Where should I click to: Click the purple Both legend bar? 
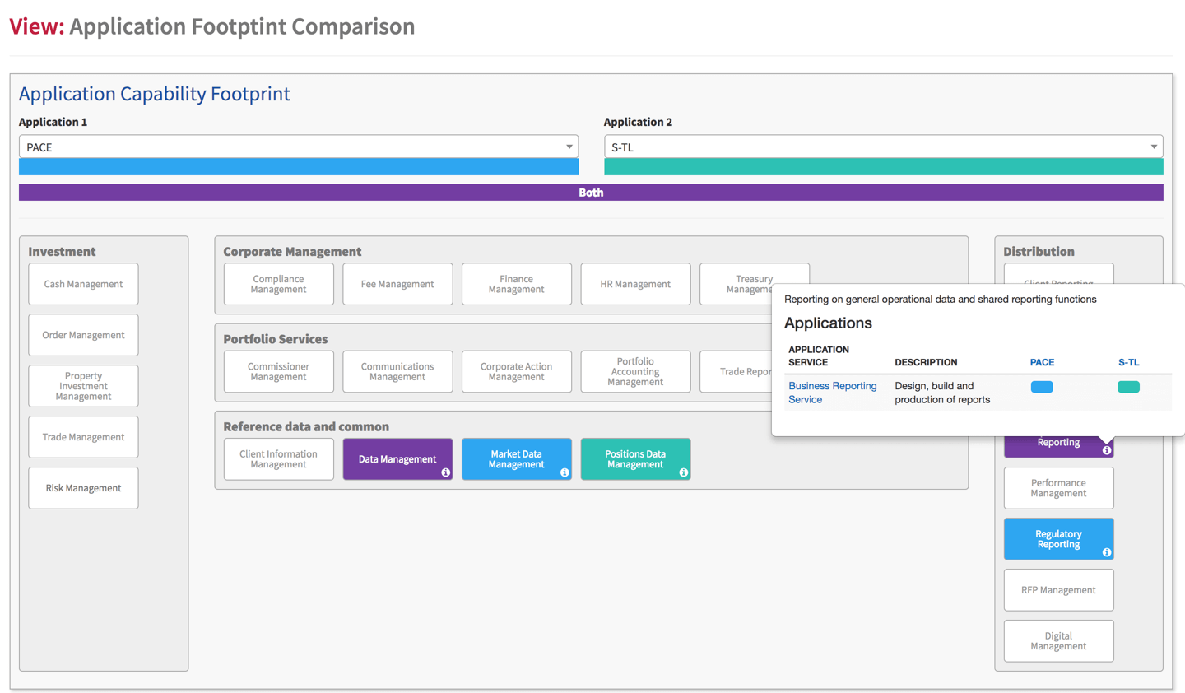(591, 193)
